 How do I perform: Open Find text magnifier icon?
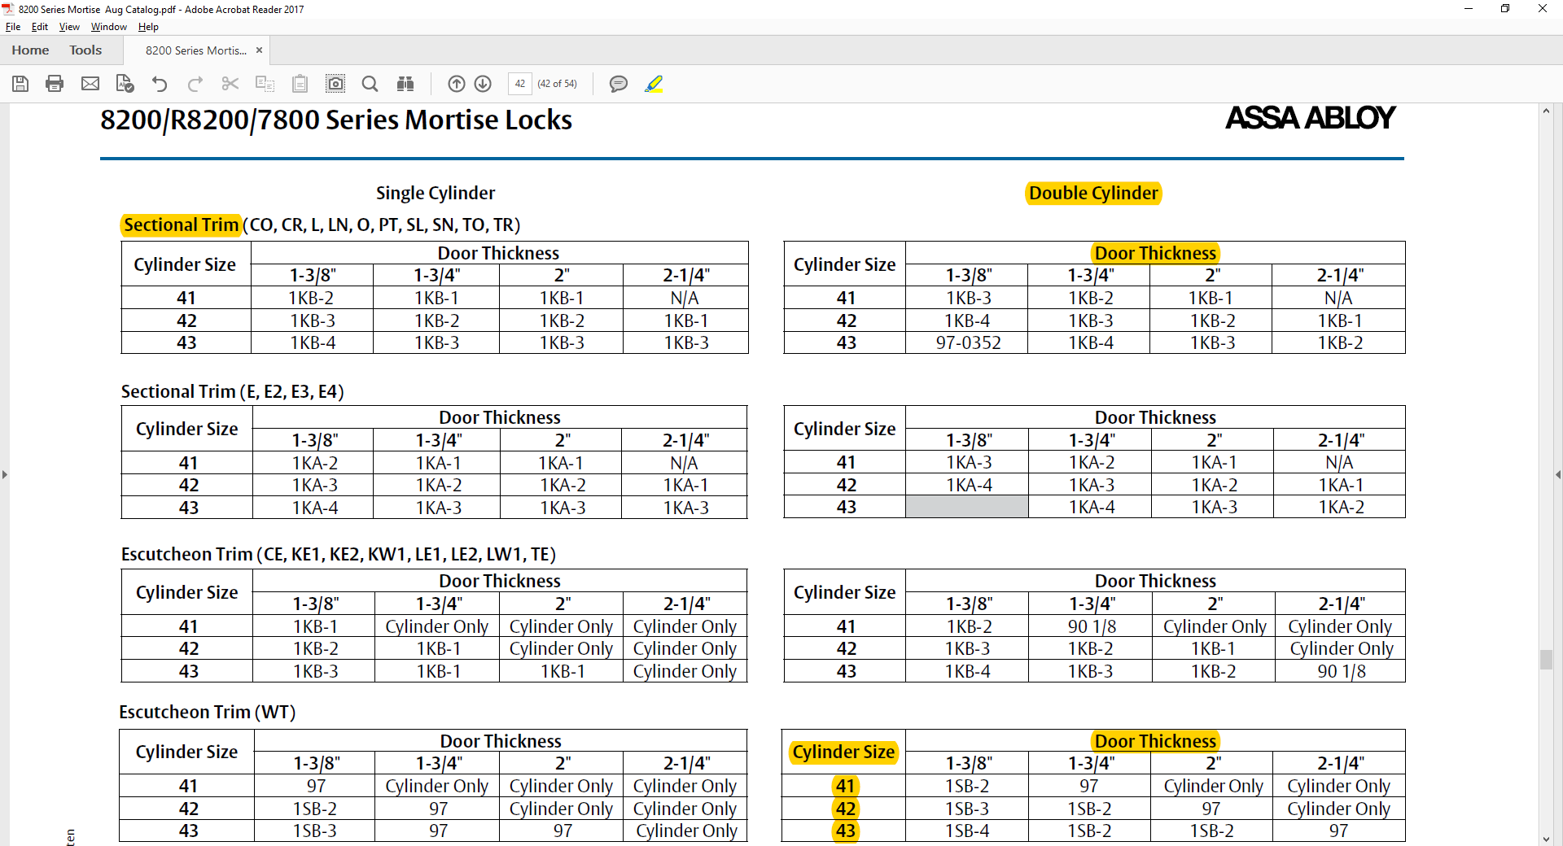[370, 84]
